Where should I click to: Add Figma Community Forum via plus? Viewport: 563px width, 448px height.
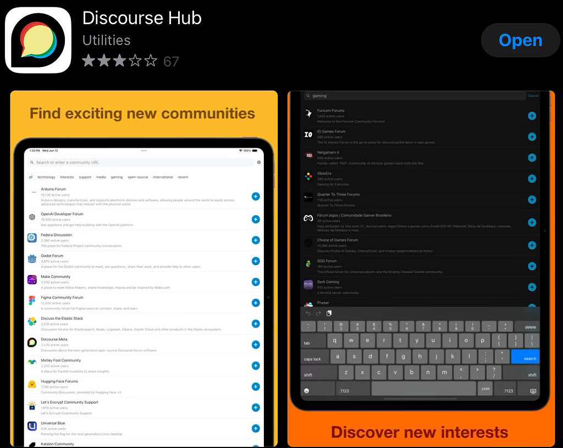point(256,303)
